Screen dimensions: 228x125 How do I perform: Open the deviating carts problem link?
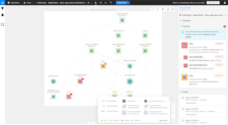point(191,76)
